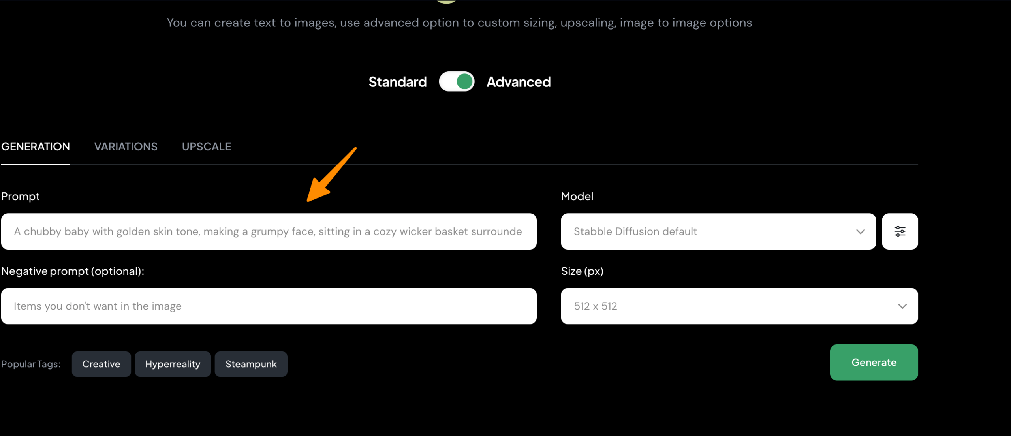Focus the Prompt text field

point(269,231)
